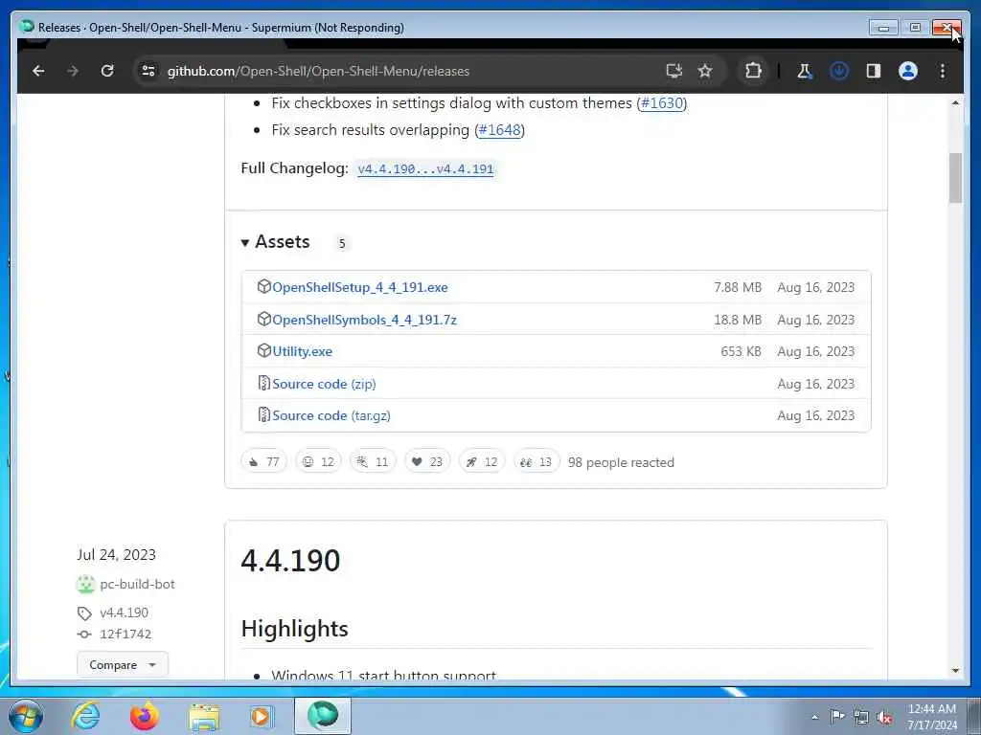The image size is (981, 735).
Task: Click the 7.88 MB size text
Action: pyautogui.click(x=738, y=287)
